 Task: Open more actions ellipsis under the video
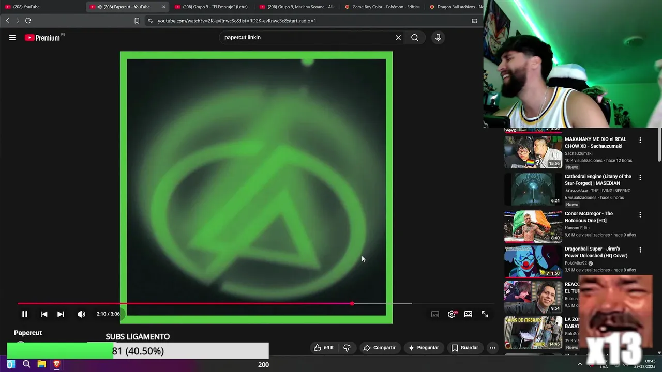coord(492,348)
